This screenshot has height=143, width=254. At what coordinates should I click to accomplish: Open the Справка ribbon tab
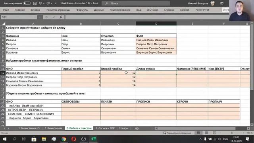pos(169,10)
